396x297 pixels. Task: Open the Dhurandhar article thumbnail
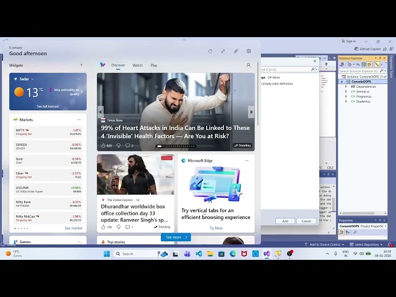tap(136, 174)
